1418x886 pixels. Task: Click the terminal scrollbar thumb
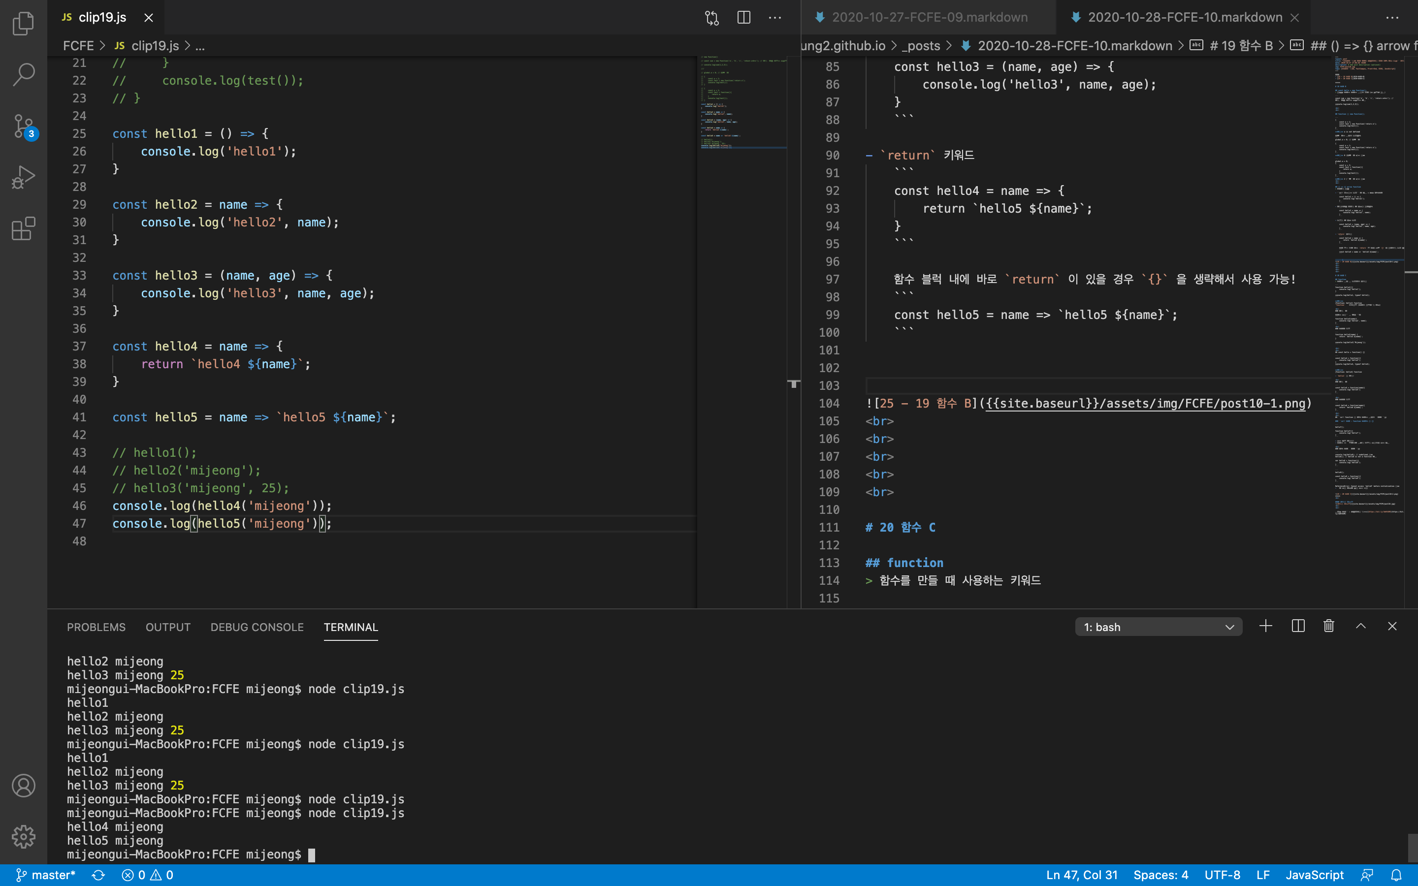[1412, 847]
